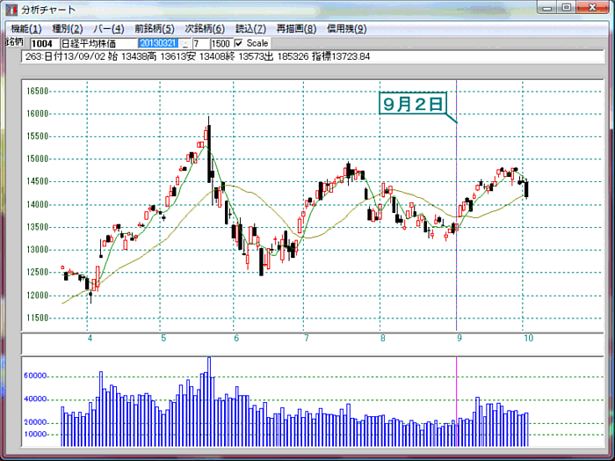Select 次銘柄(6) for the next stock
The image size is (615, 461).
[205, 29]
